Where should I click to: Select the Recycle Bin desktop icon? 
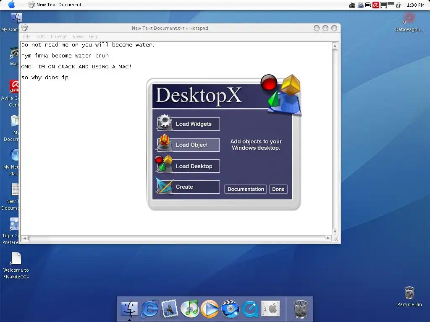pos(409,296)
